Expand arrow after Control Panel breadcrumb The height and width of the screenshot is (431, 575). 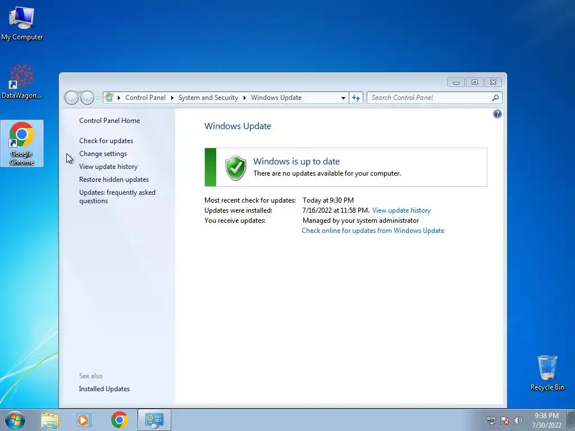click(172, 98)
